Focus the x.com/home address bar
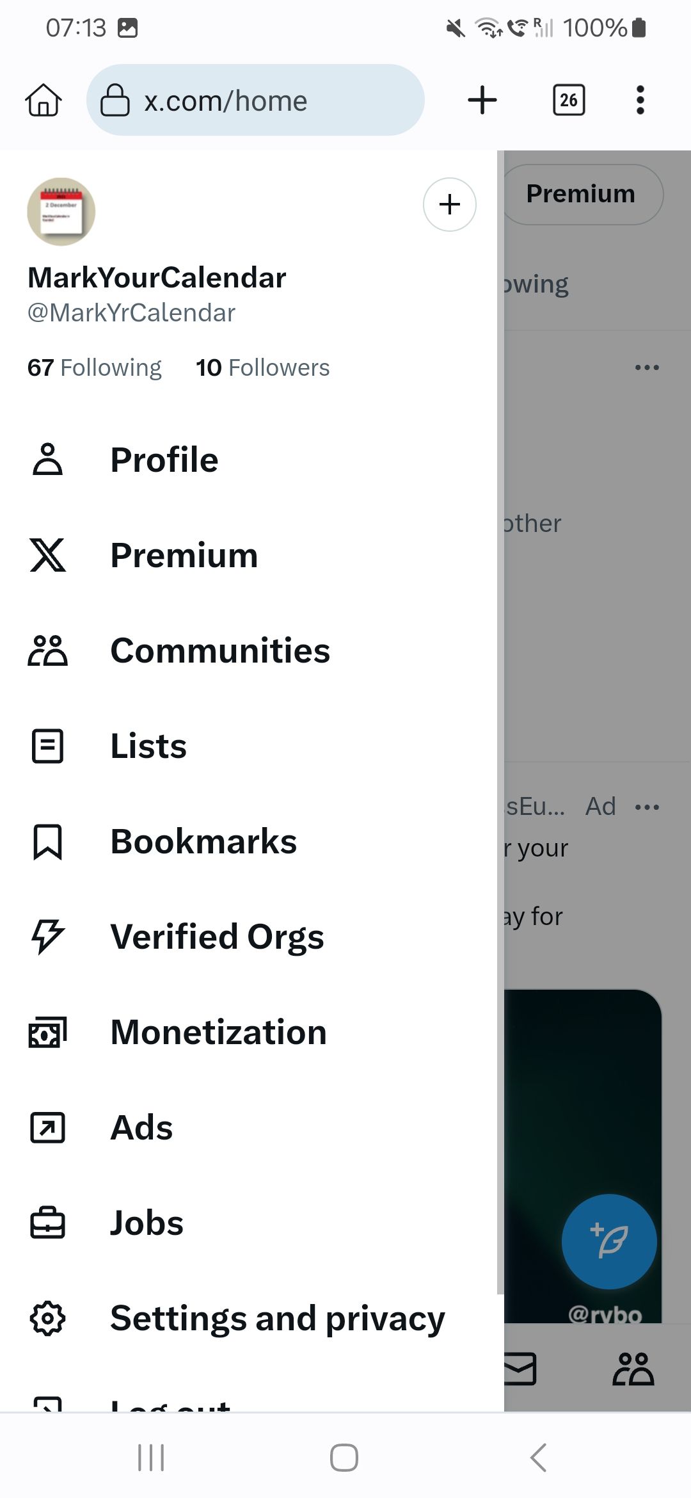Screen dimensions: 691x1498 tap(255, 100)
